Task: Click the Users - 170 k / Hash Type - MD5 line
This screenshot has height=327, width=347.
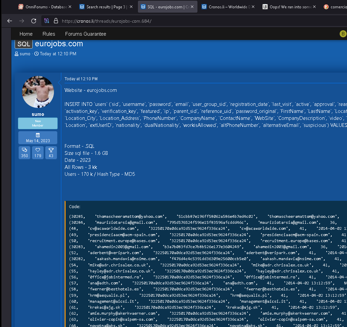Action: pos(100,174)
